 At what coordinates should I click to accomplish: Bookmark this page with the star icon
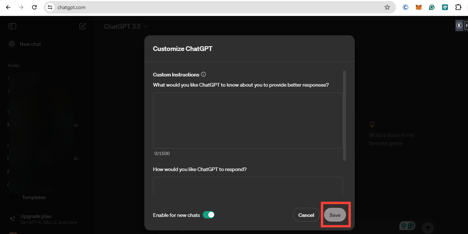click(x=387, y=7)
